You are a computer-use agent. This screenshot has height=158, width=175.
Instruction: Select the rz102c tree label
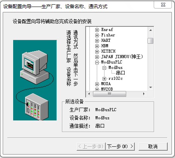click(115, 79)
